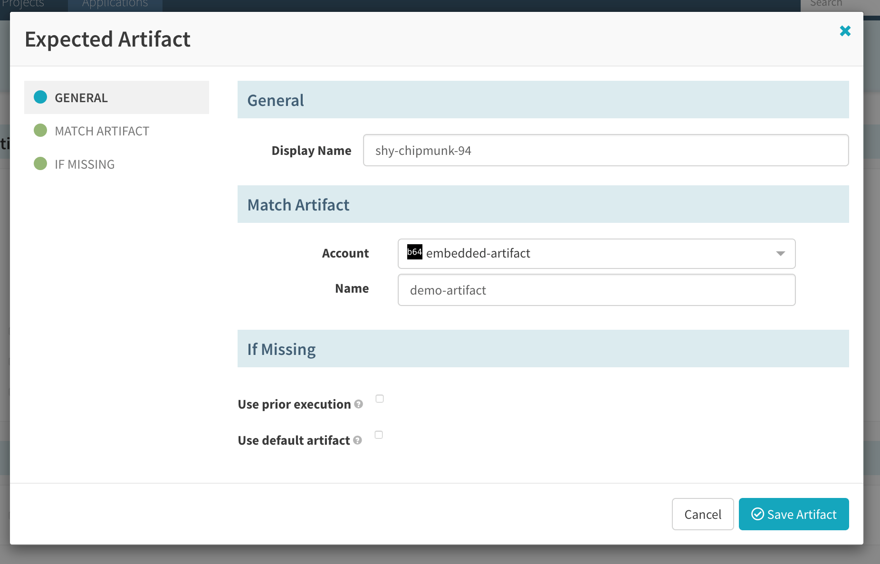The height and width of the screenshot is (564, 880).
Task: Click the caret arrow of the Account selector
Action: pyautogui.click(x=780, y=254)
